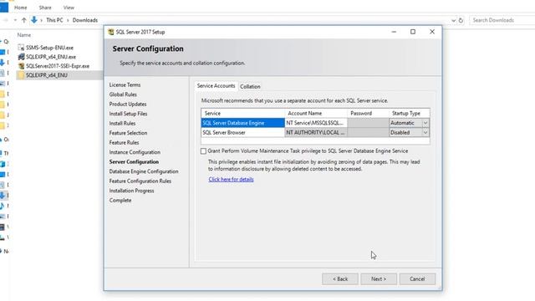The width and height of the screenshot is (535, 301).
Task: Click Installation Progress step
Action: (131, 191)
